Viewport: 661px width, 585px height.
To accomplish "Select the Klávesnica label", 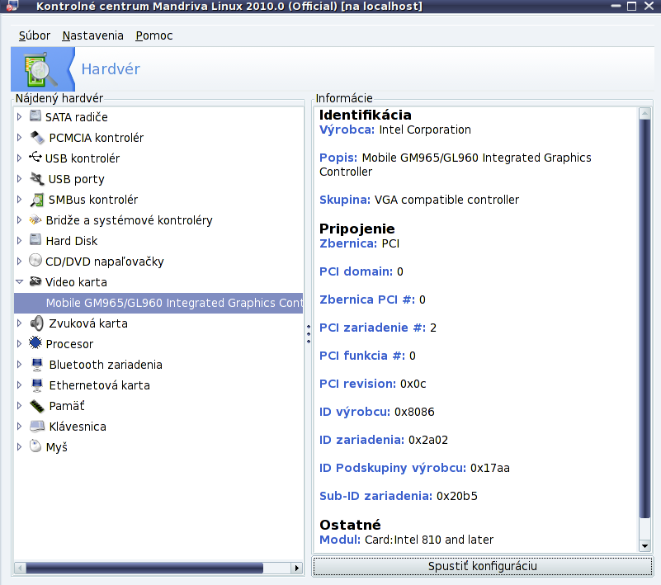I will click(x=78, y=427).
